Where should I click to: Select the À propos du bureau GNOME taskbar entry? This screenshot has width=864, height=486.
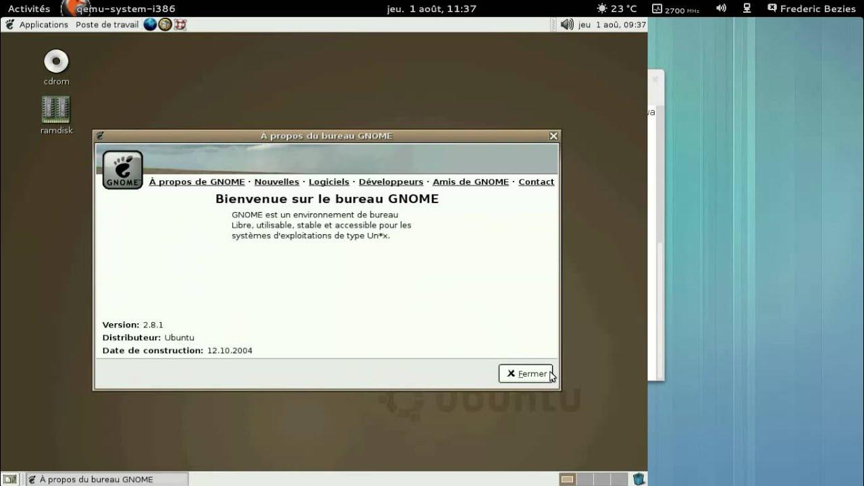coord(107,479)
